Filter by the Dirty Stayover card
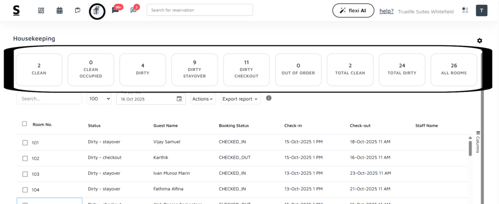 click(x=194, y=70)
